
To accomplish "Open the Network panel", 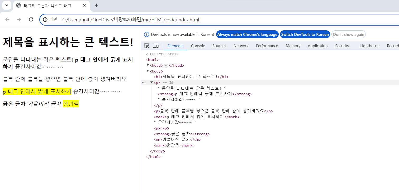I will [x=241, y=46].
